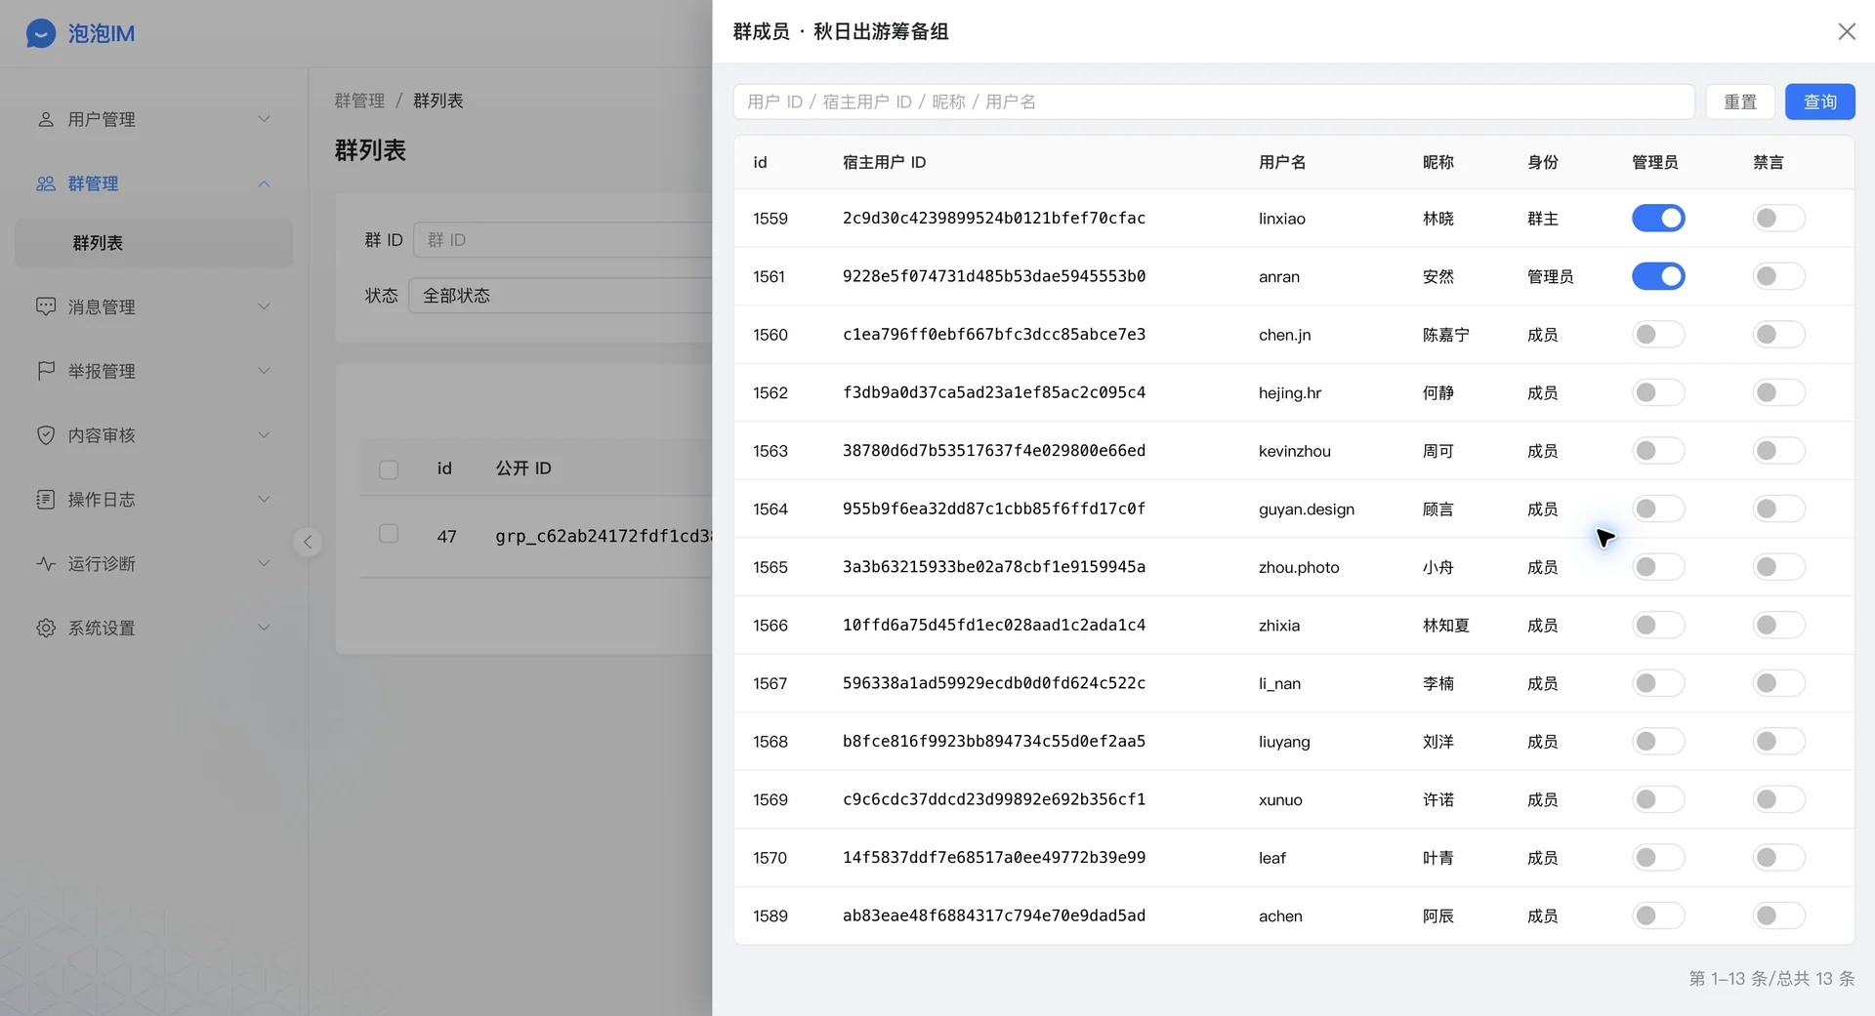The height and width of the screenshot is (1016, 1875).
Task: Expand the 用户管理 menu chevron
Action: tap(264, 119)
